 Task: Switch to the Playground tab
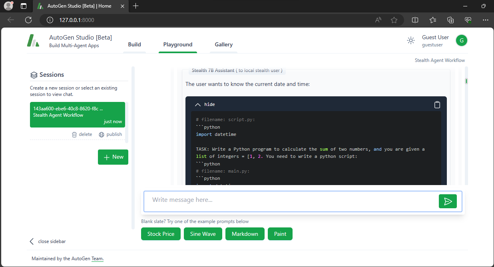click(x=178, y=44)
